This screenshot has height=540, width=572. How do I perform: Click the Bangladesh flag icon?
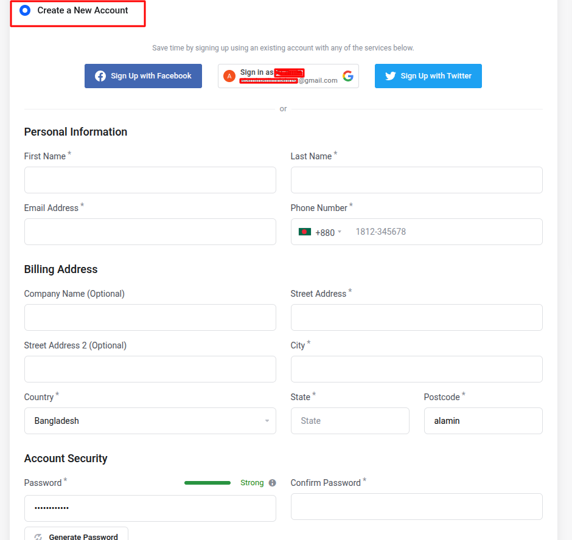(x=305, y=232)
